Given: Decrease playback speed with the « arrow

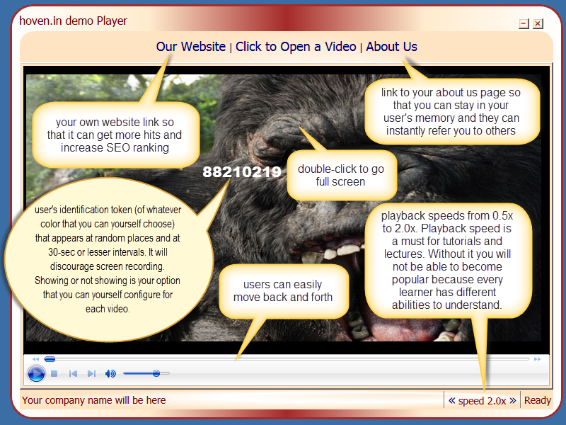Looking at the screenshot, I should (x=451, y=400).
